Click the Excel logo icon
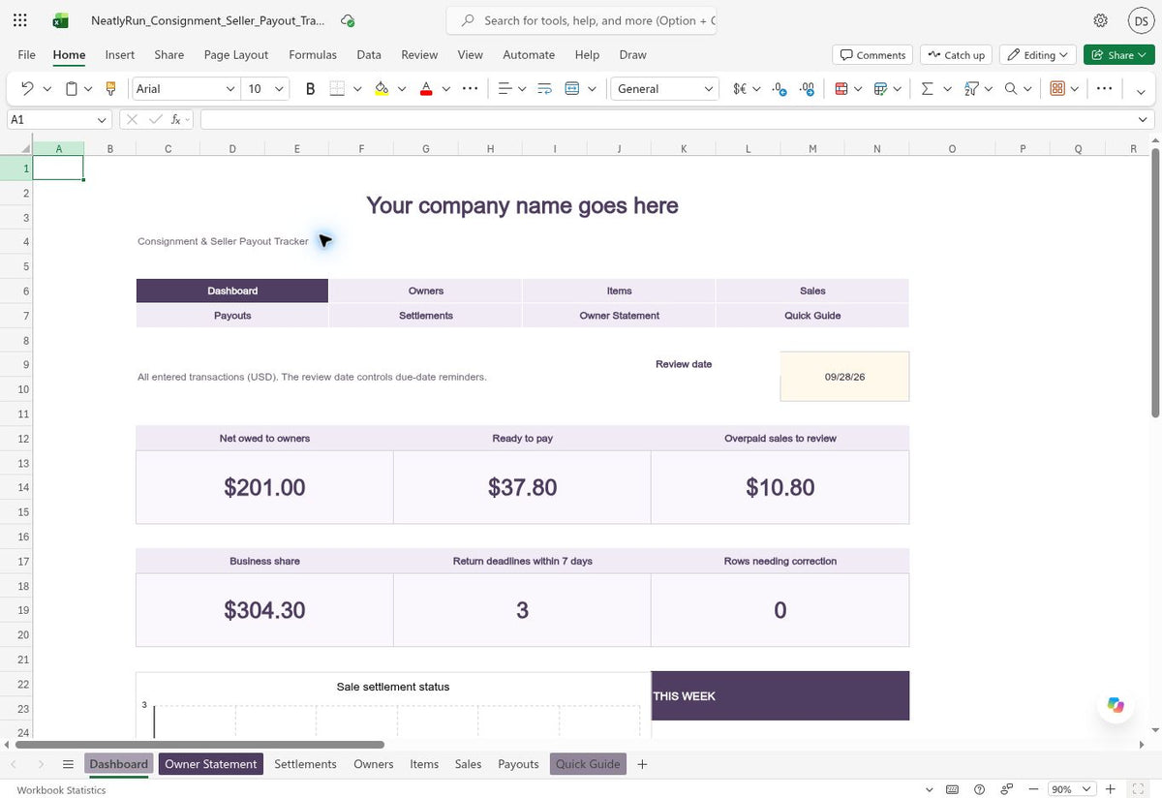The height and width of the screenshot is (798, 1162). (61, 20)
